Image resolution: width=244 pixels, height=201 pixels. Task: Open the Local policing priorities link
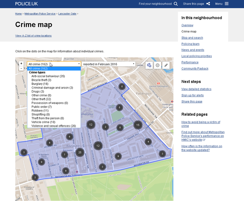pos(197,56)
